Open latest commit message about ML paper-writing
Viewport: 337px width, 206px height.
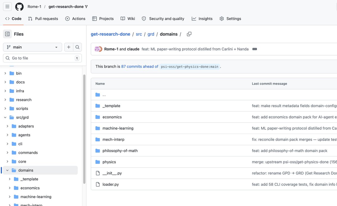coord(195,49)
